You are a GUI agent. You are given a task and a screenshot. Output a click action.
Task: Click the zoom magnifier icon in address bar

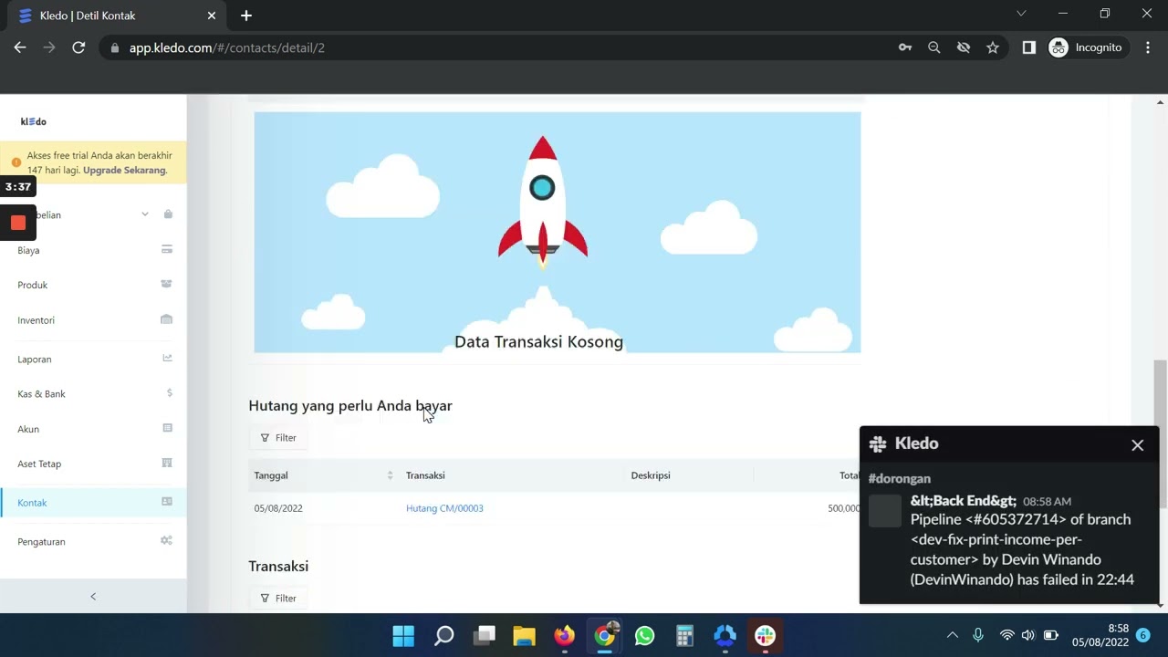click(x=934, y=47)
